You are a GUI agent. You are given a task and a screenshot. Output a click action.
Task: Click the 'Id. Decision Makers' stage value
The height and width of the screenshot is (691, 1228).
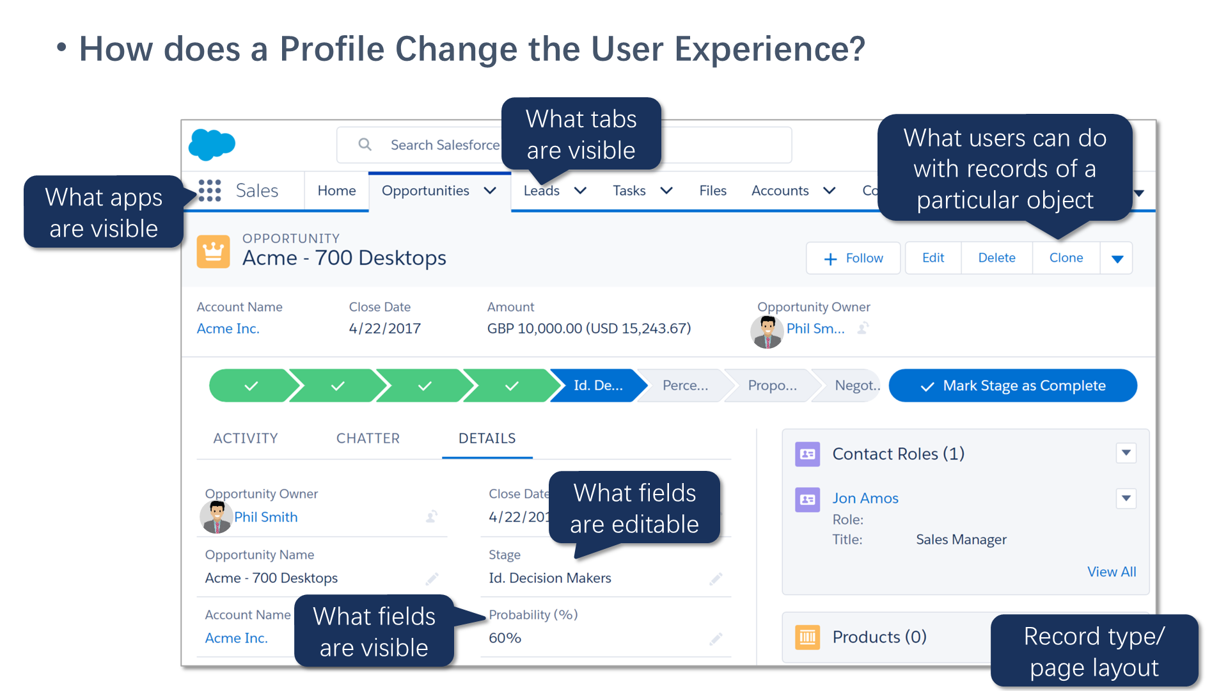tap(550, 578)
